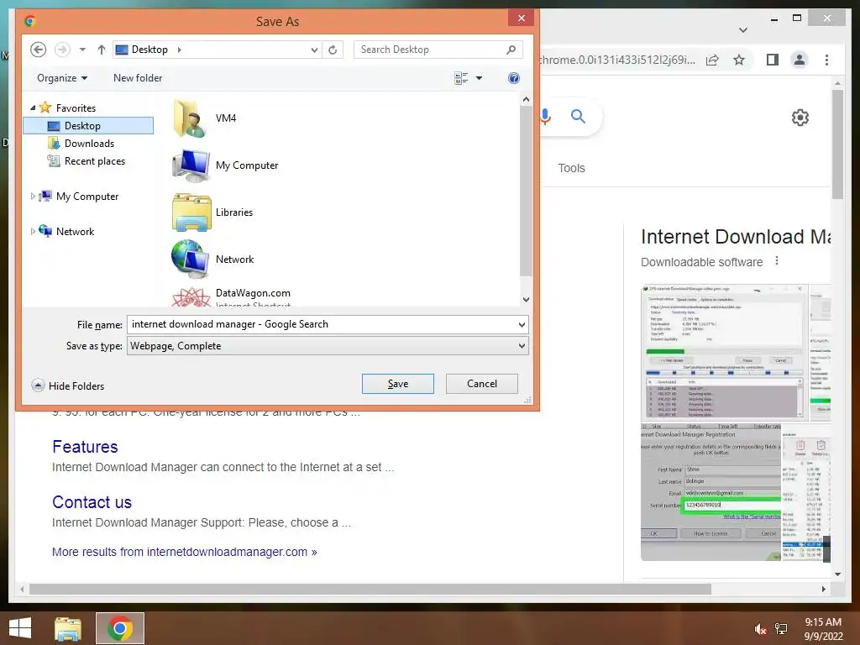Open knowledge panel three-dot options
Screen dimensions: 860x645
click(777, 261)
